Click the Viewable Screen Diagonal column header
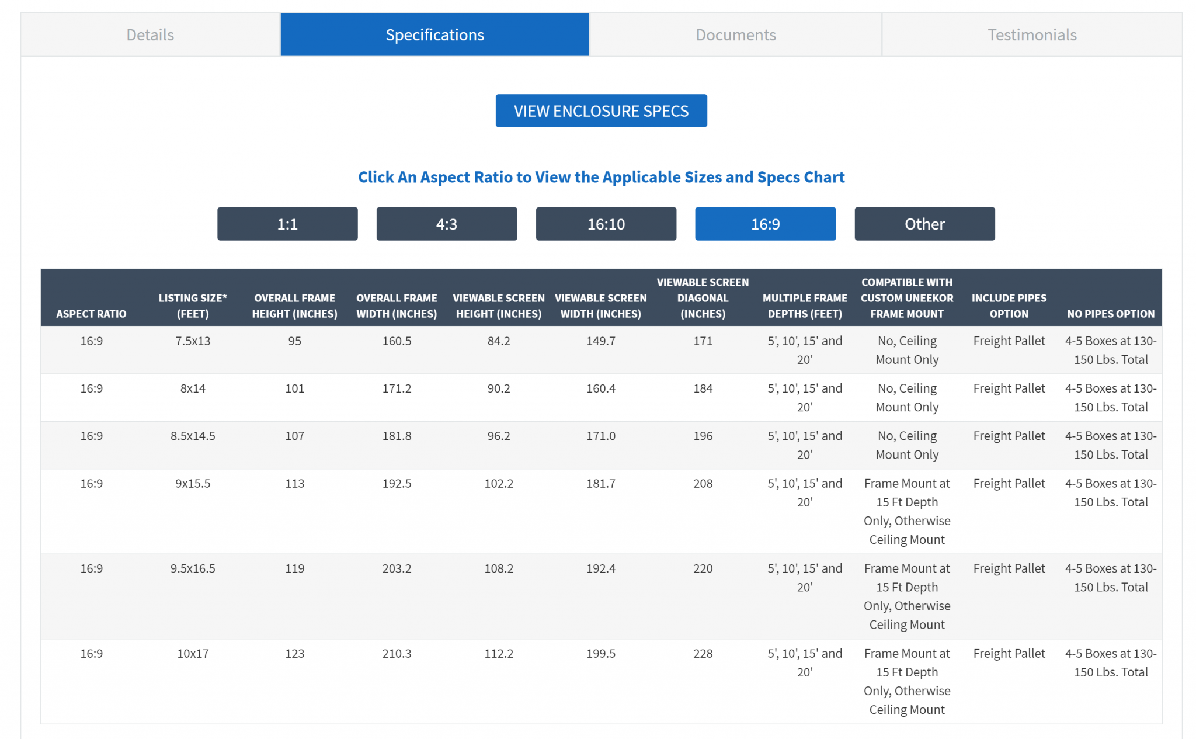The height and width of the screenshot is (739, 1196). pyautogui.click(x=703, y=298)
